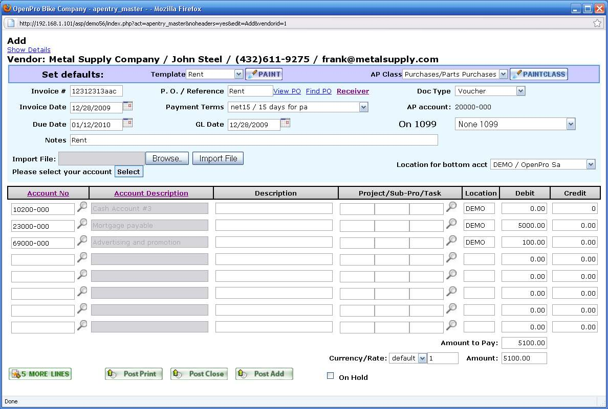Click the Notes text field

(254, 140)
